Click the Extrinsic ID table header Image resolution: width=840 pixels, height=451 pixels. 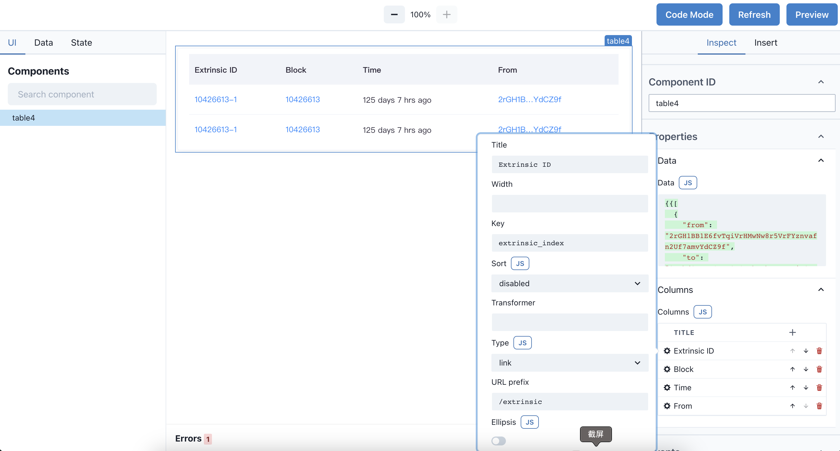[216, 70]
